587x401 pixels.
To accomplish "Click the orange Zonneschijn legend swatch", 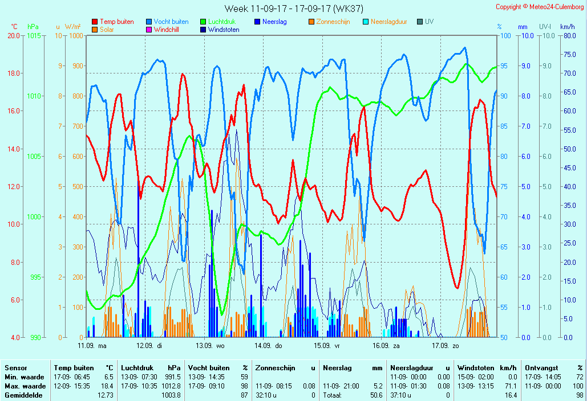I will (311, 22).
